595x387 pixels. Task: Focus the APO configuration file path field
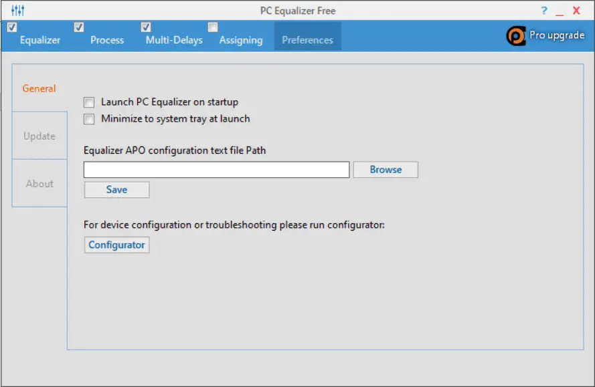click(216, 169)
